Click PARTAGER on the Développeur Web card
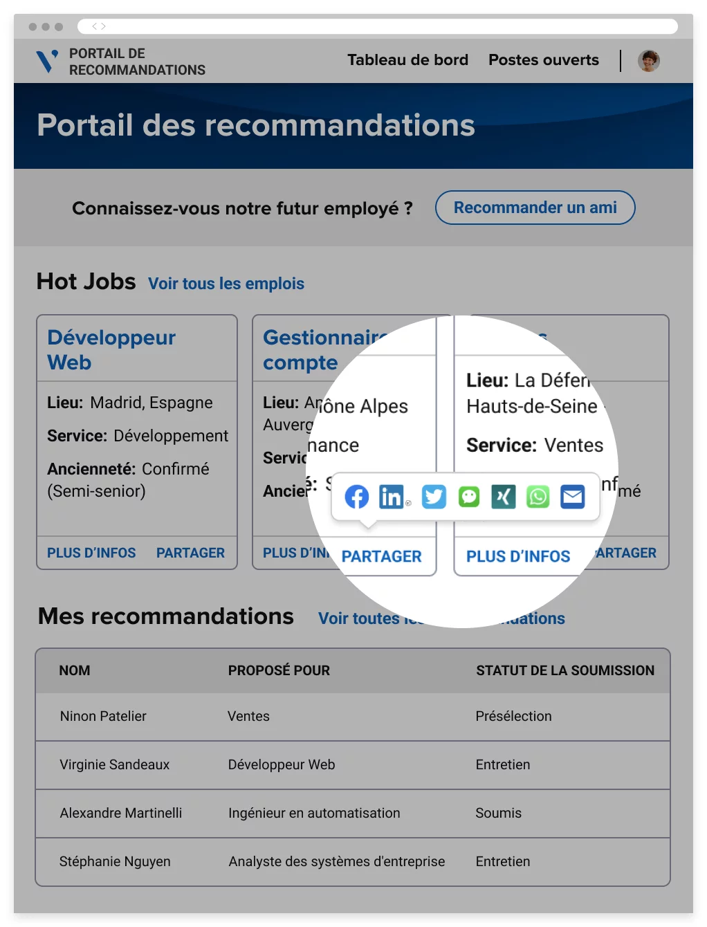Screen dimensions: 707x927 [190, 553]
